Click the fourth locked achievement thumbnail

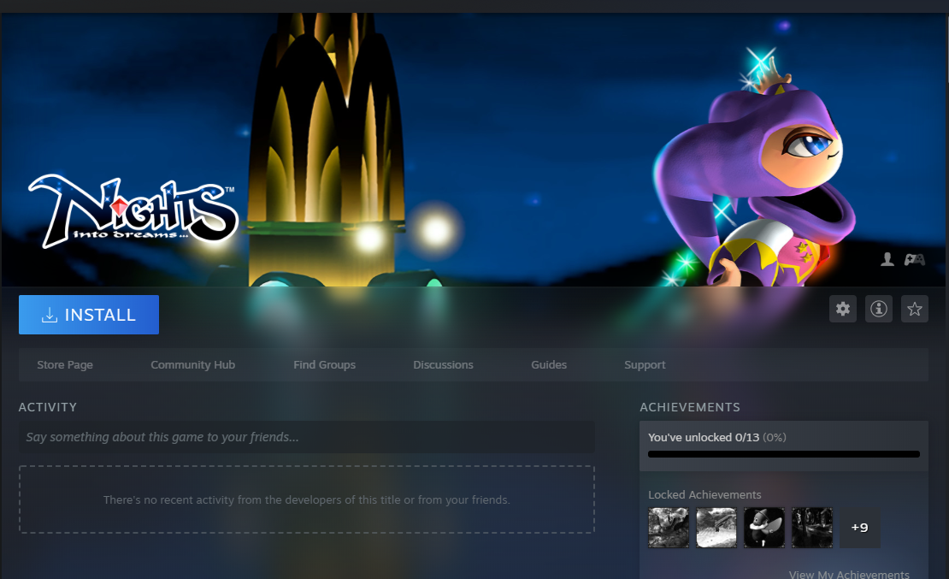(x=811, y=528)
